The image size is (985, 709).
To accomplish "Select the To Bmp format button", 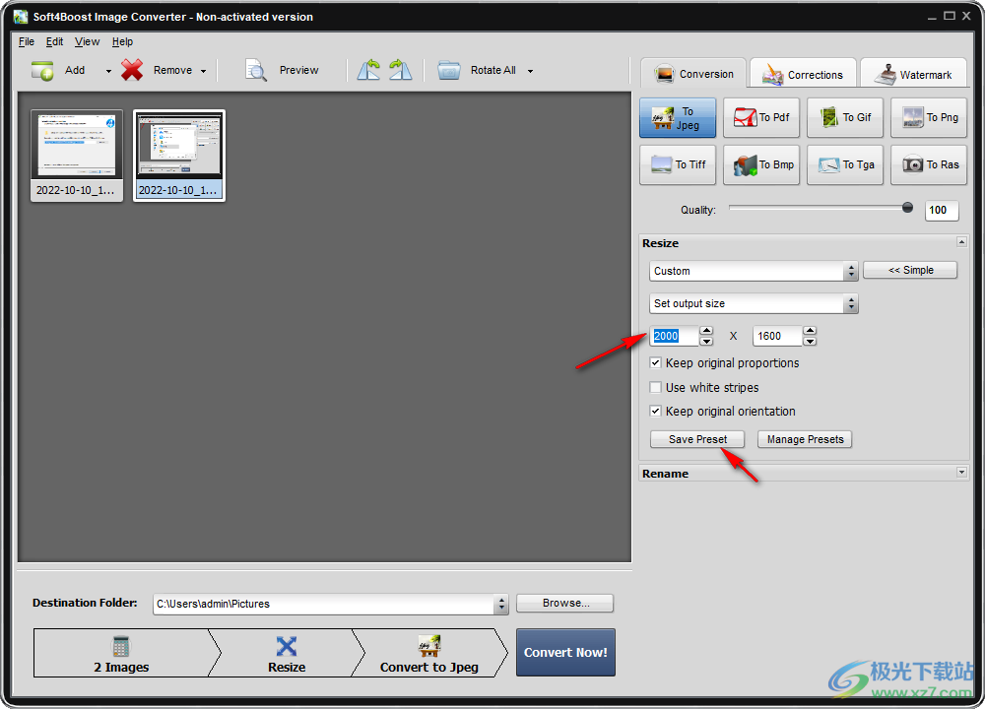I will pyautogui.click(x=761, y=164).
